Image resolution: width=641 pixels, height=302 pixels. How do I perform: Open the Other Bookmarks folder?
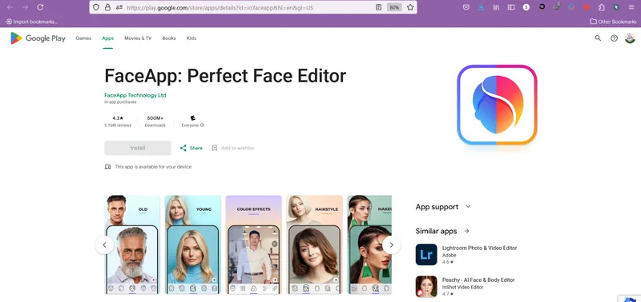click(613, 22)
